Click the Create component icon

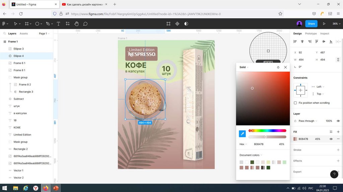tap(177, 24)
